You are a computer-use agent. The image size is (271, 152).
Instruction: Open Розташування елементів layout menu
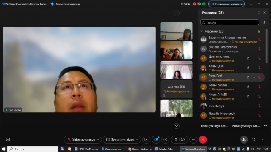point(227,4)
